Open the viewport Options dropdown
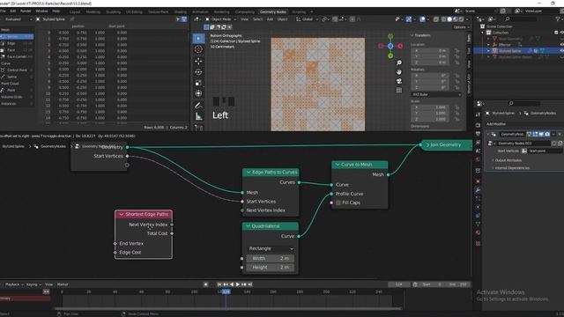The width and height of the screenshot is (564, 317). click(461, 27)
